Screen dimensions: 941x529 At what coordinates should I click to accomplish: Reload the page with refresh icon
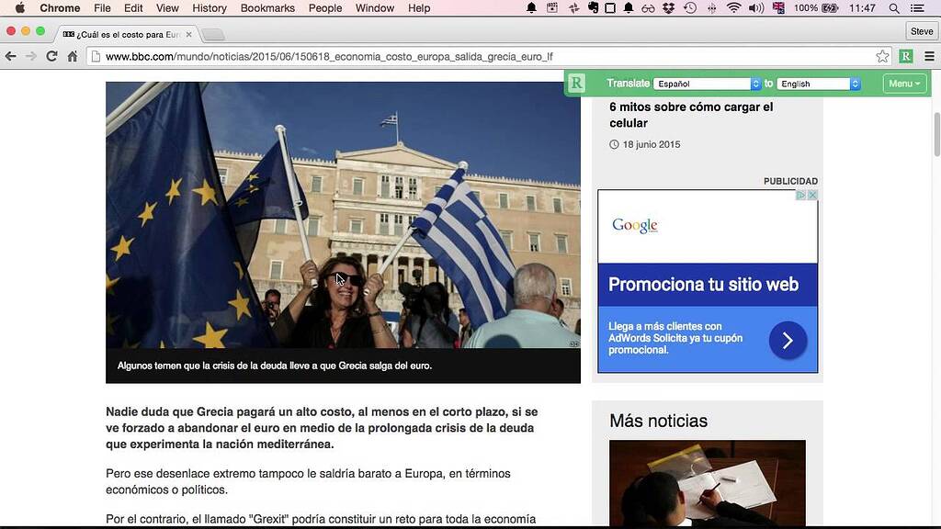[x=52, y=57]
